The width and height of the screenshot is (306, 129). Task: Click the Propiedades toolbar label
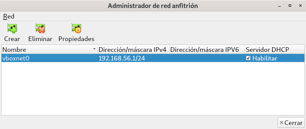(x=76, y=39)
